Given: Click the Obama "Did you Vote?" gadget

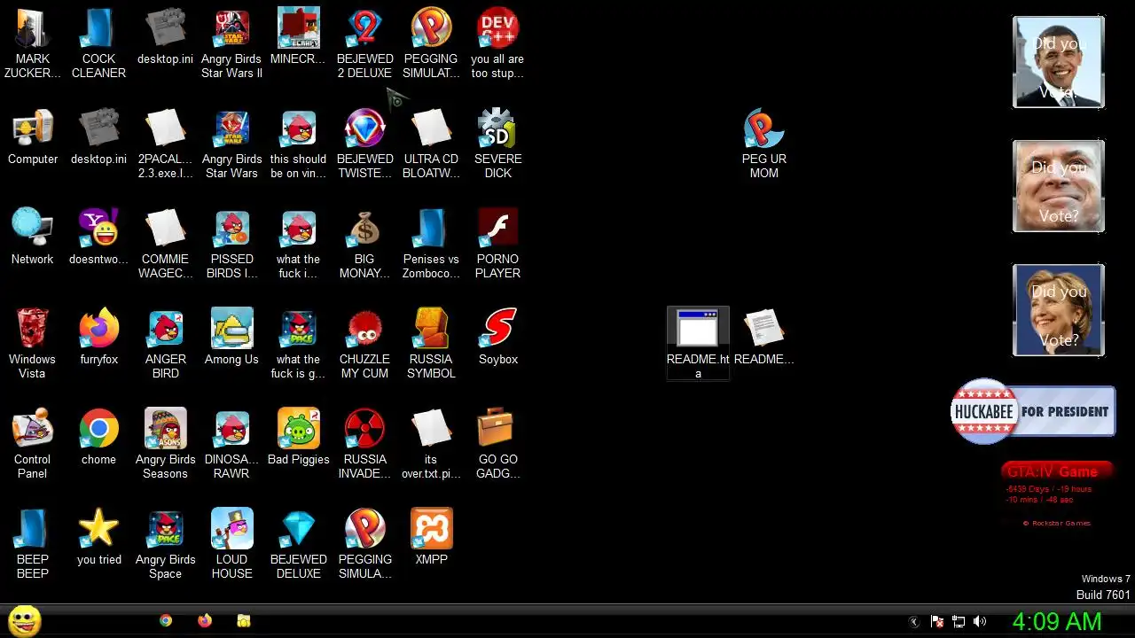Looking at the screenshot, I should pos(1059,62).
